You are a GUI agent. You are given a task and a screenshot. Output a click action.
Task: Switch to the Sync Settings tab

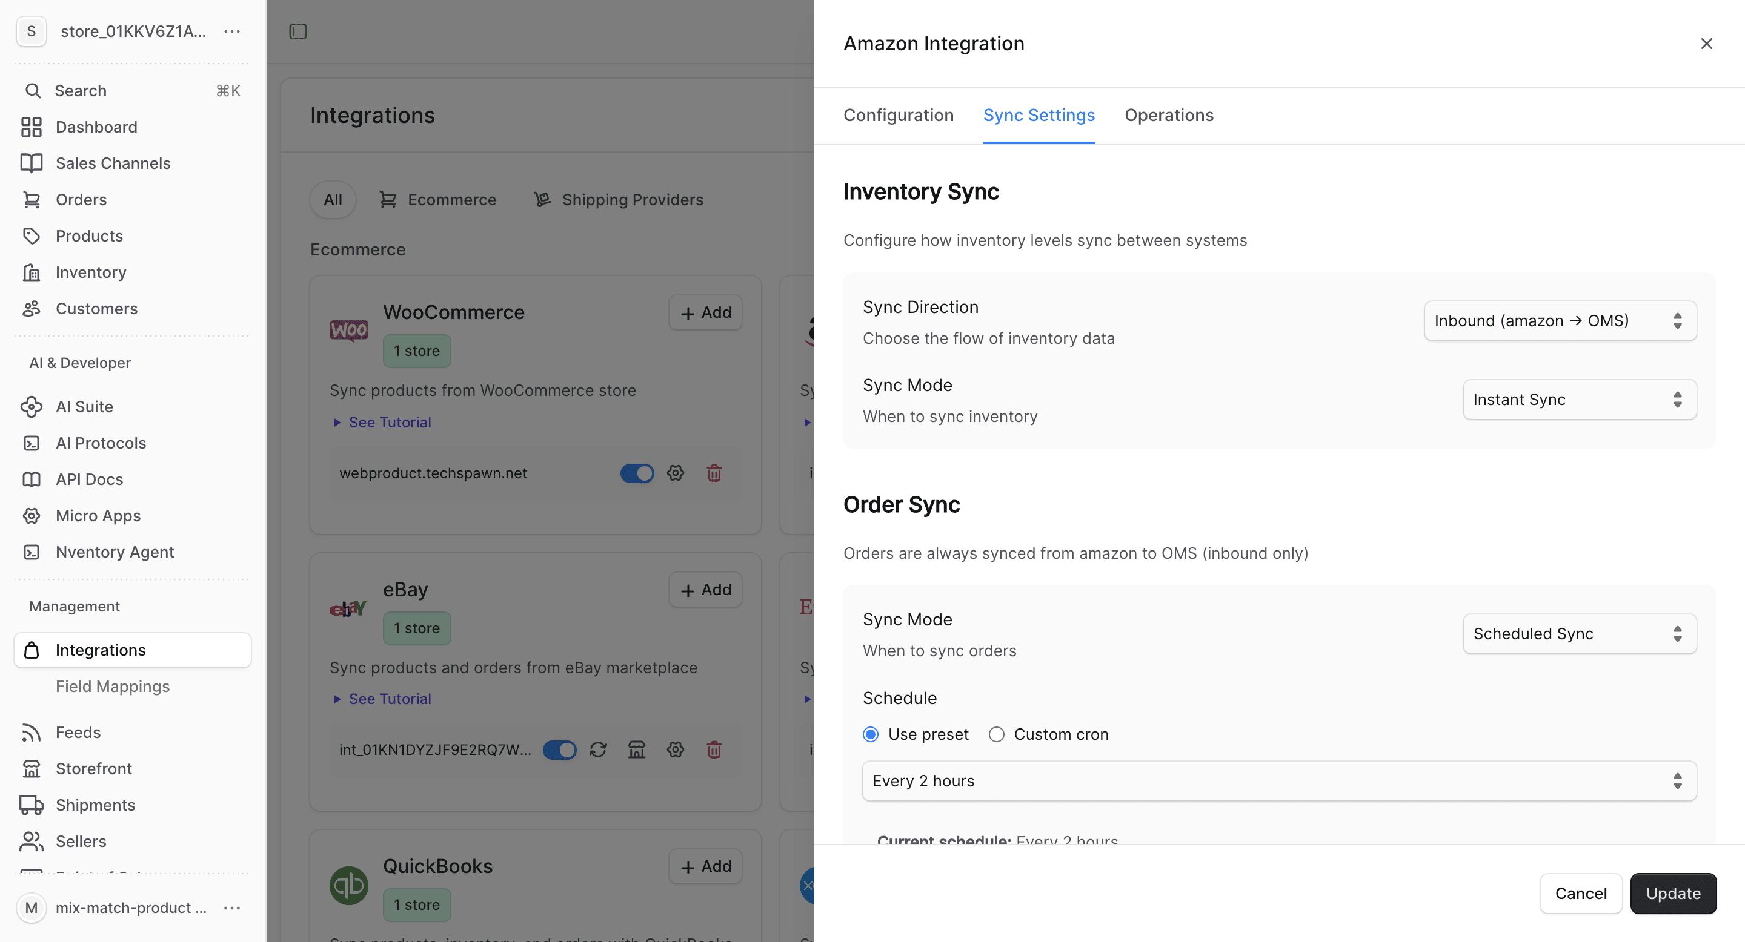coord(1039,115)
